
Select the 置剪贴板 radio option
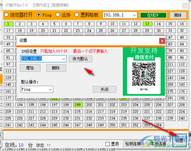click(86, 15)
